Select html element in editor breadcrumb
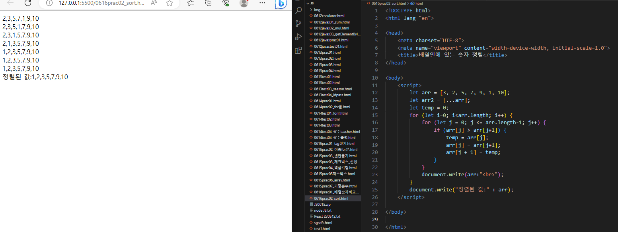The height and width of the screenshot is (232, 618). (x=419, y=3)
